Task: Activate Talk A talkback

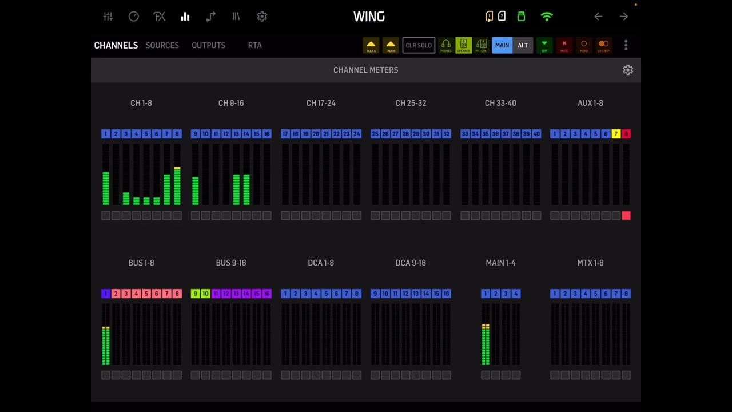Action: 371,45
